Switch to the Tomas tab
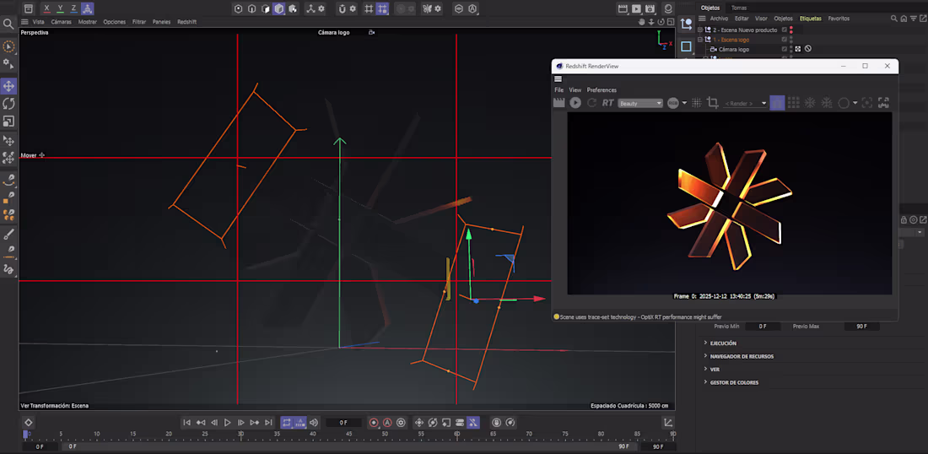Screen dimensions: 928x454 pyautogui.click(x=738, y=8)
